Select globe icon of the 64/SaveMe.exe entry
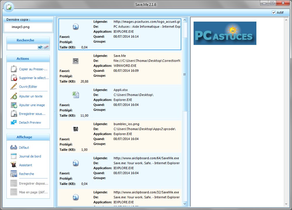This screenshot has height=210, width=292. point(76,163)
